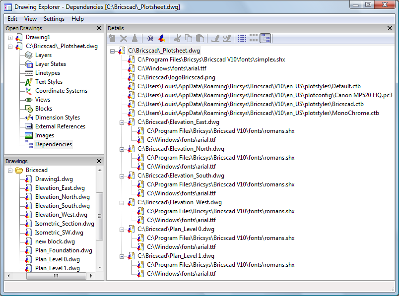
Task: Toggle the Tree view button
Action: (x=266, y=38)
